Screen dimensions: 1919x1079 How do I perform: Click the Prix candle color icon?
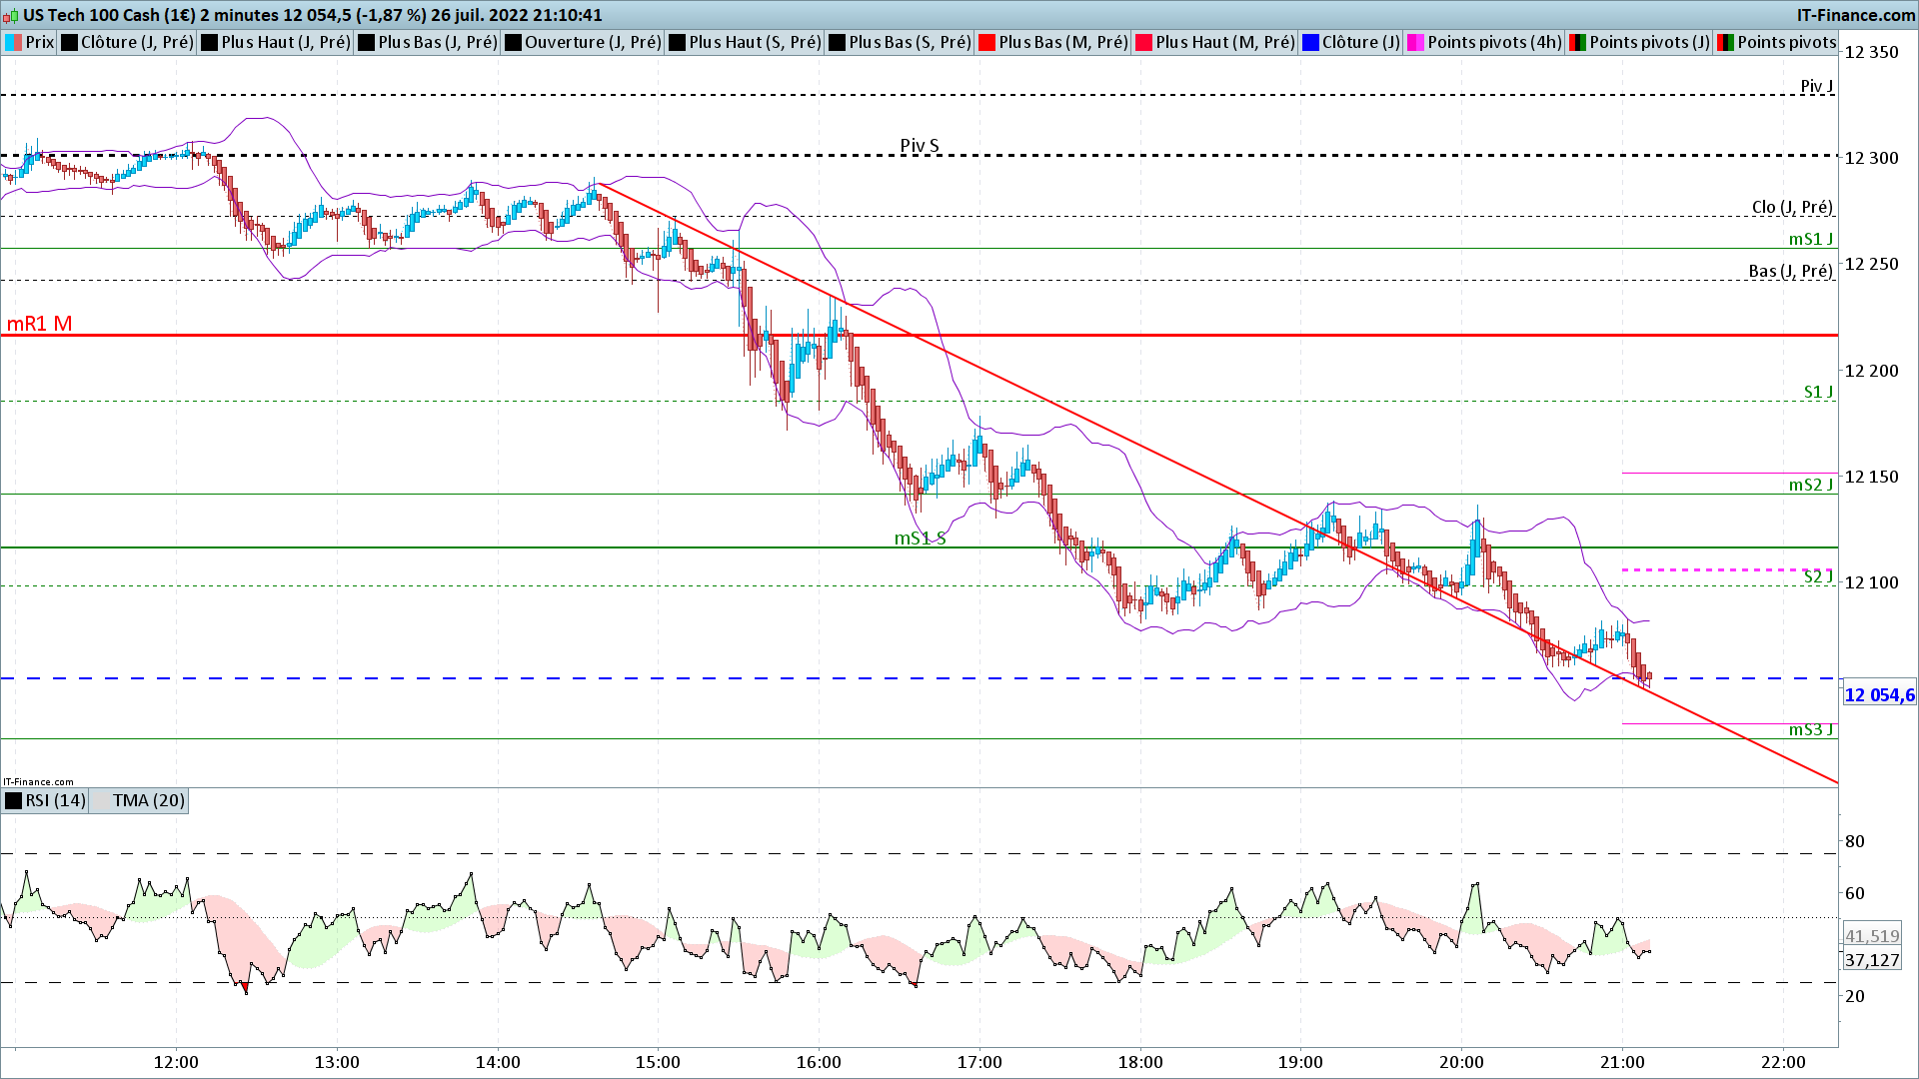pyautogui.click(x=14, y=42)
